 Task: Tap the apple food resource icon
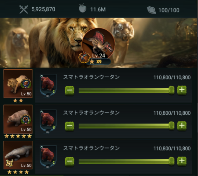click(x=82, y=8)
